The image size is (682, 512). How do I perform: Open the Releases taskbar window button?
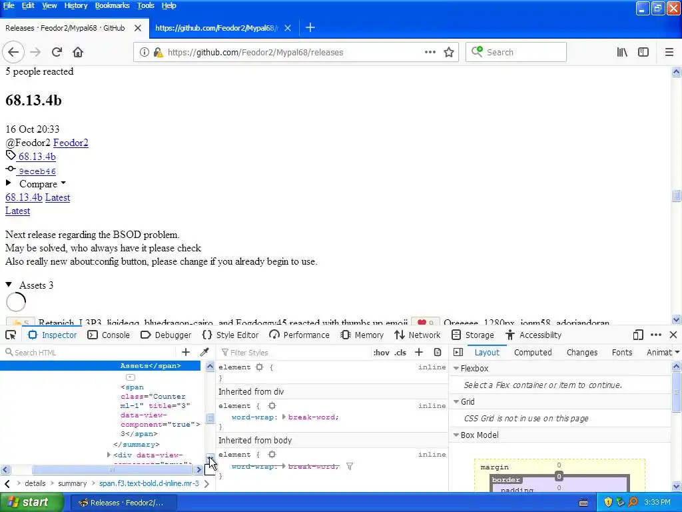tap(123, 503)
